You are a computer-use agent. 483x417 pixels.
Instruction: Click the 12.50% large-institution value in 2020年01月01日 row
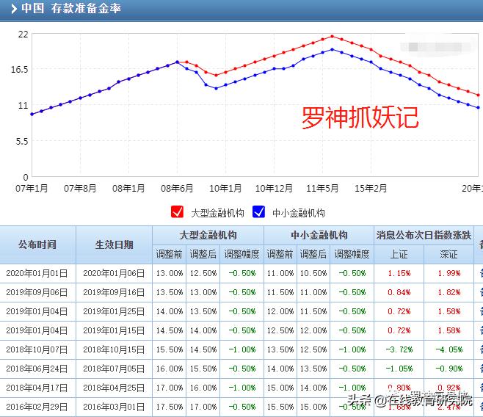pyautogui.click(x=203, y=273)
